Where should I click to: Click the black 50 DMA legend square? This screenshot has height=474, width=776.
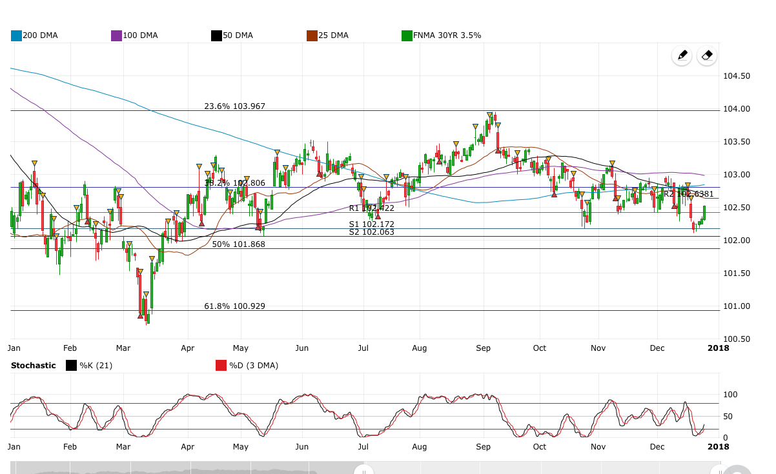click(x=217, y=35)
